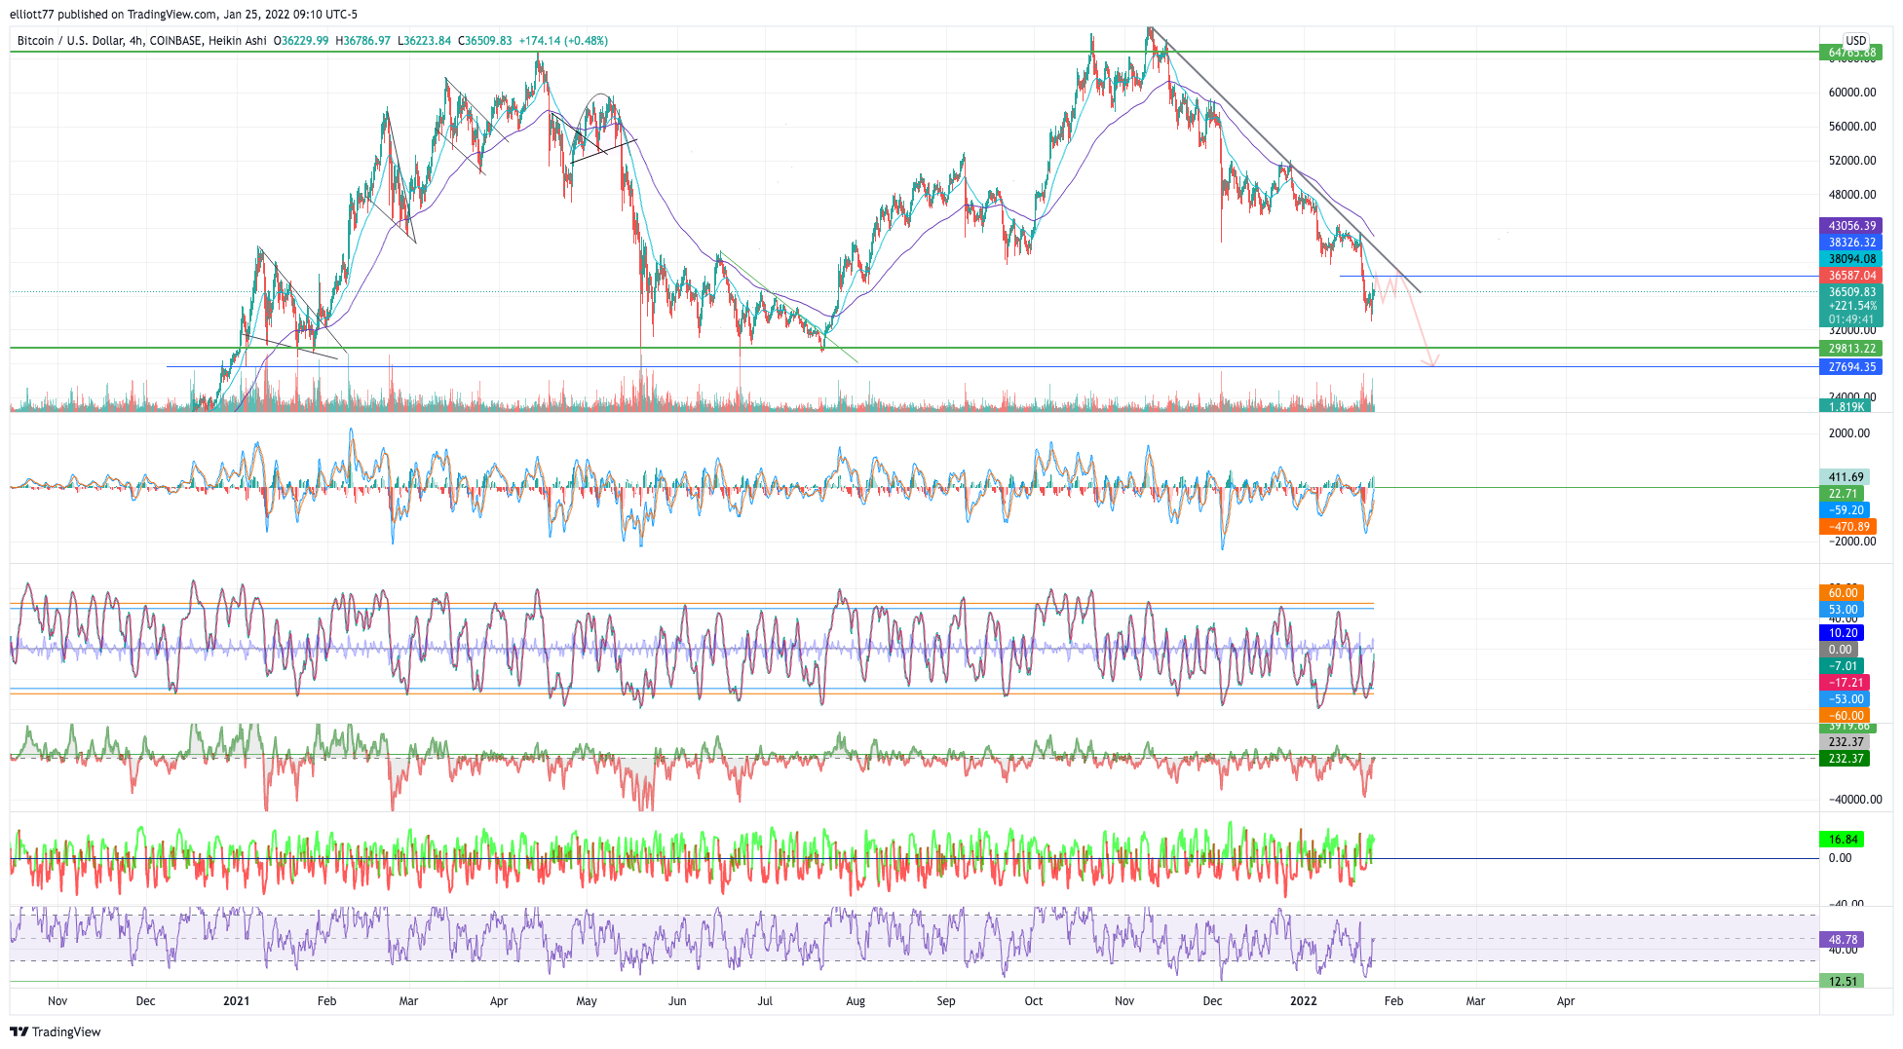The image size is (1903, 1049).
Task: Click the Jul label on the time axis
Action: pos(765,1001)
